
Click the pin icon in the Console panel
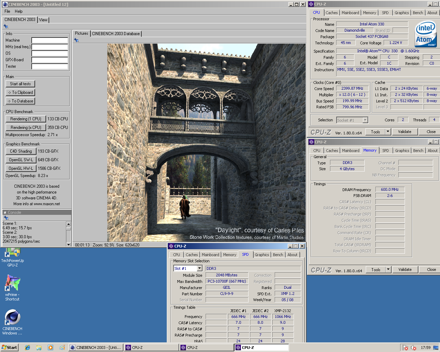tap(6, 218)
